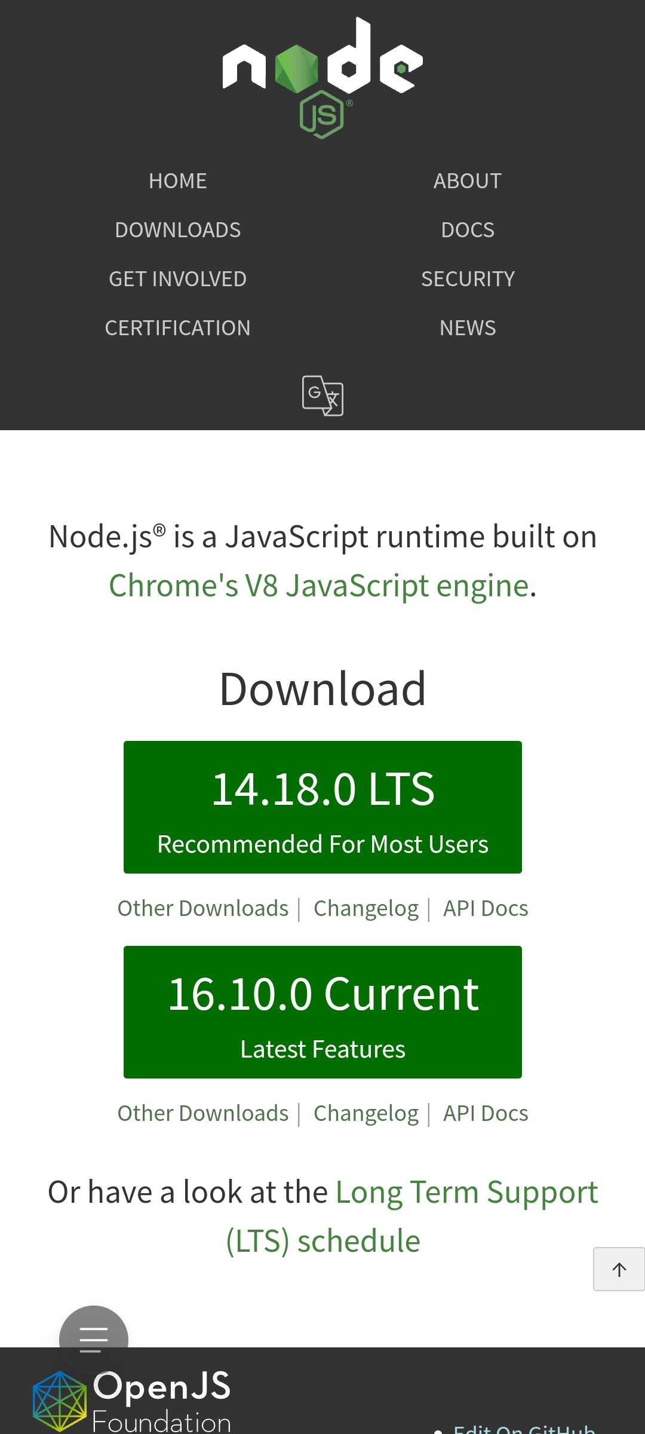Open the floating hamburger menu button
The image size is (645, 1434).
(94, 1339)
